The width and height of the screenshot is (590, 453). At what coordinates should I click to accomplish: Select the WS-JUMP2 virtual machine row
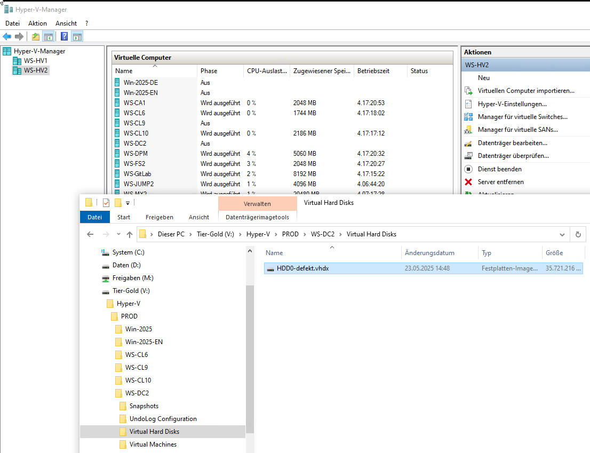pyautogui.click(x=283, y=184)
